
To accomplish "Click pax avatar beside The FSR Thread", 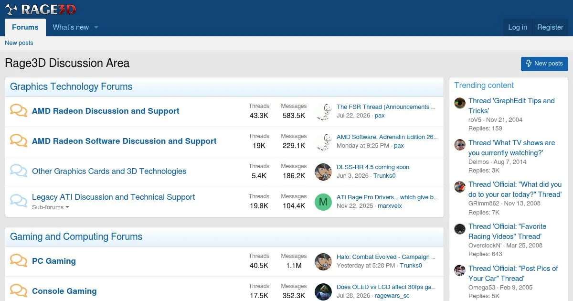I will (323, 111).
